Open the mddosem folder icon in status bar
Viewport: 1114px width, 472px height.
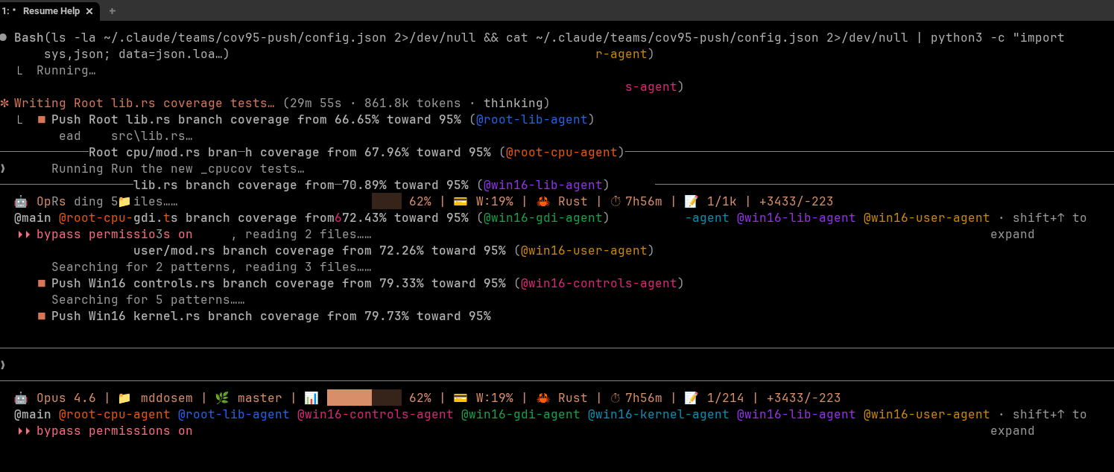pos(123,398)
